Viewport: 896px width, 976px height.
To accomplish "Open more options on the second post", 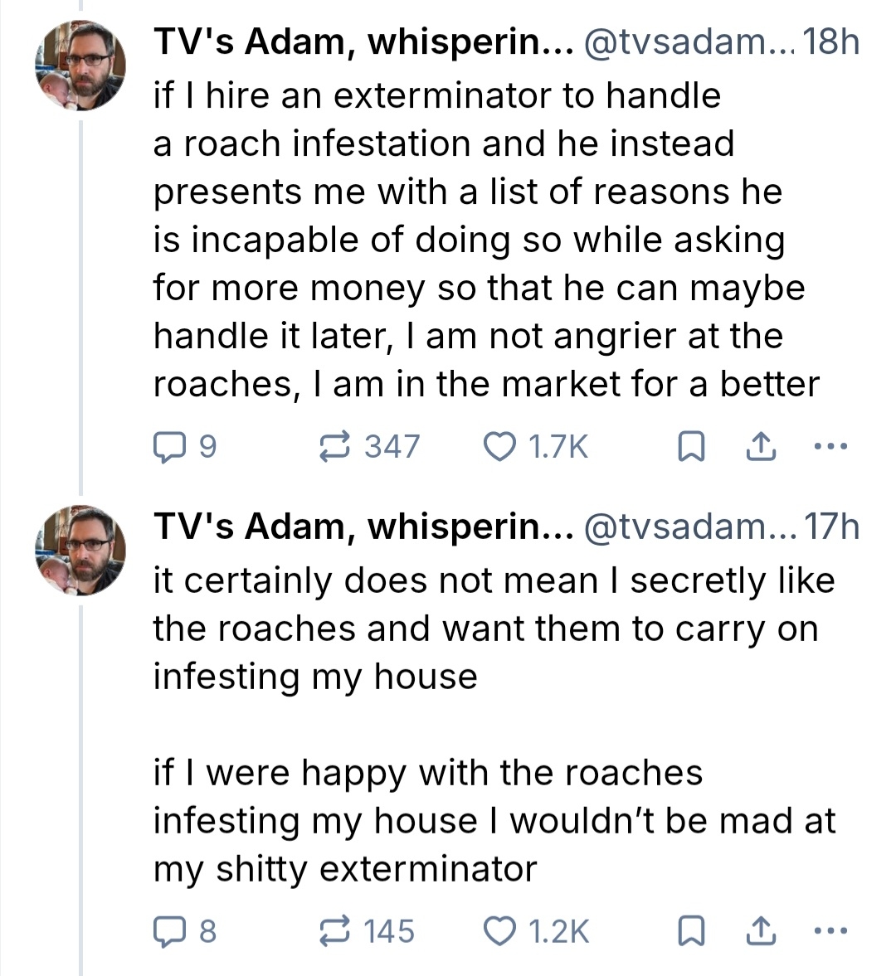I will (830, 931).
